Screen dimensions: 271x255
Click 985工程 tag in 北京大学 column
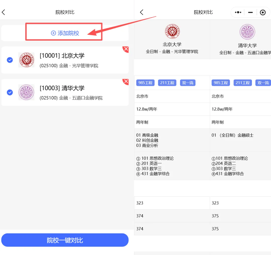tap(145, 83)
